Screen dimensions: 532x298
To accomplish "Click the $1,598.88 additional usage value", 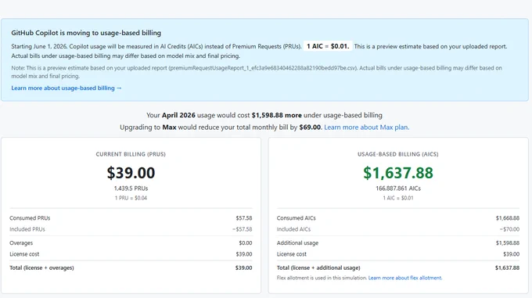I will click(508, 243).
